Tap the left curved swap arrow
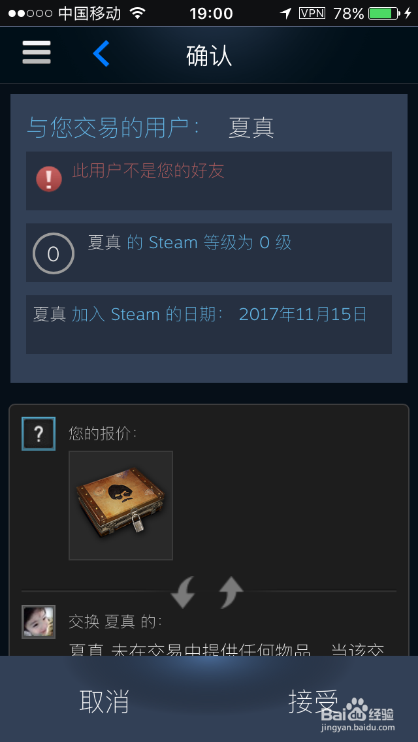The image size is (418, 742). tap(183, 592)
